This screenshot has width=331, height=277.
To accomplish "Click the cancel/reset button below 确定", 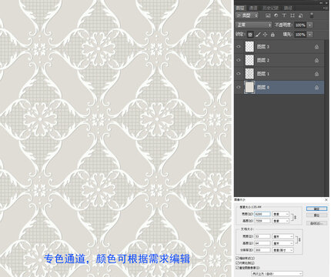I will tap(316, 215).
